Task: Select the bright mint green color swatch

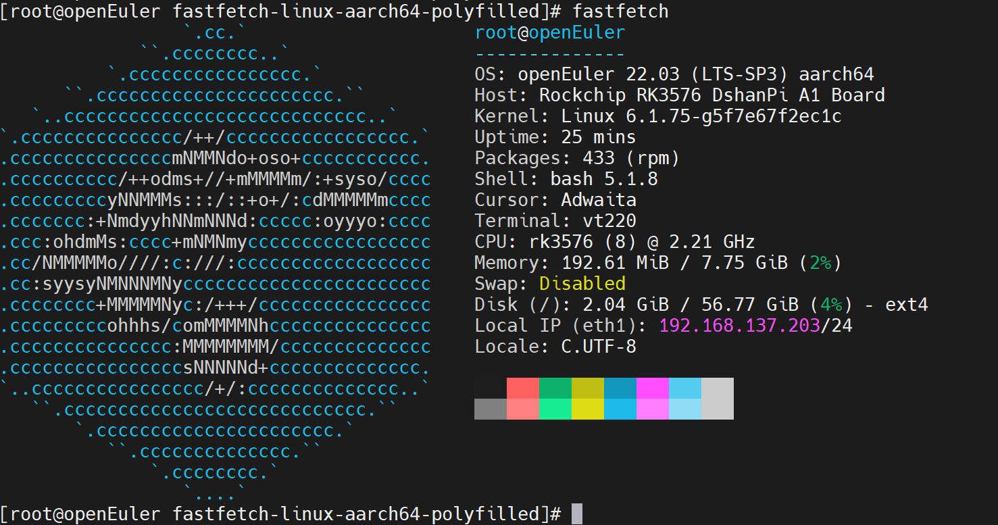Action: [x=555, y=409]
